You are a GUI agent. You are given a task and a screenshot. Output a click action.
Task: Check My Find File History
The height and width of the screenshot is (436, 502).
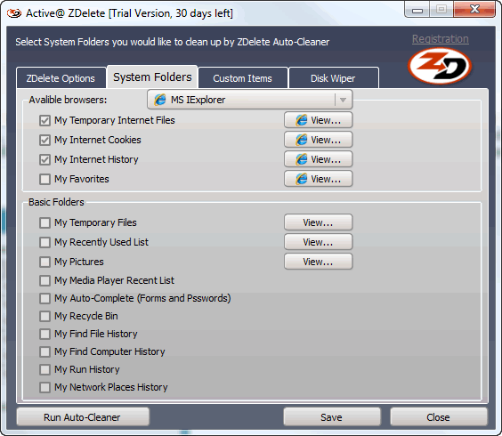45,334
